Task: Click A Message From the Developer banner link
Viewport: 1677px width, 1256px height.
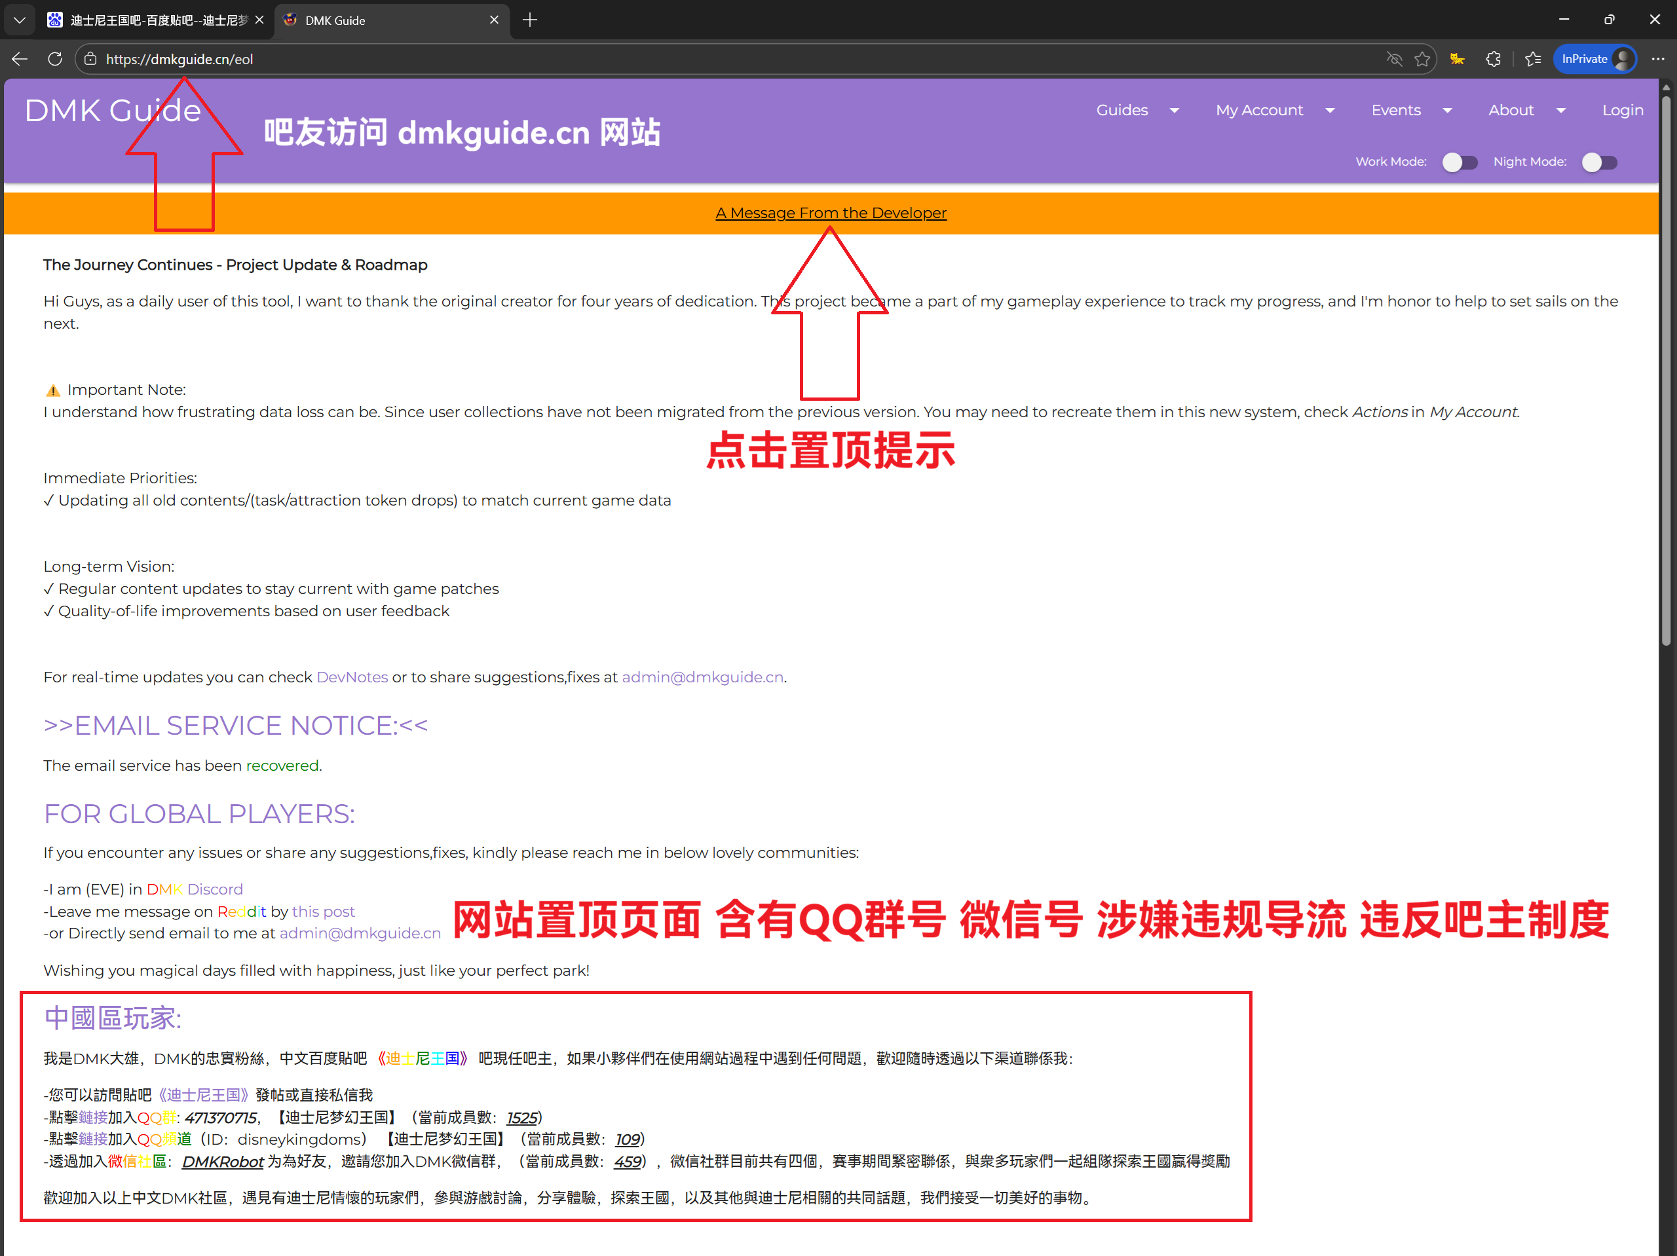Action: 831,213
